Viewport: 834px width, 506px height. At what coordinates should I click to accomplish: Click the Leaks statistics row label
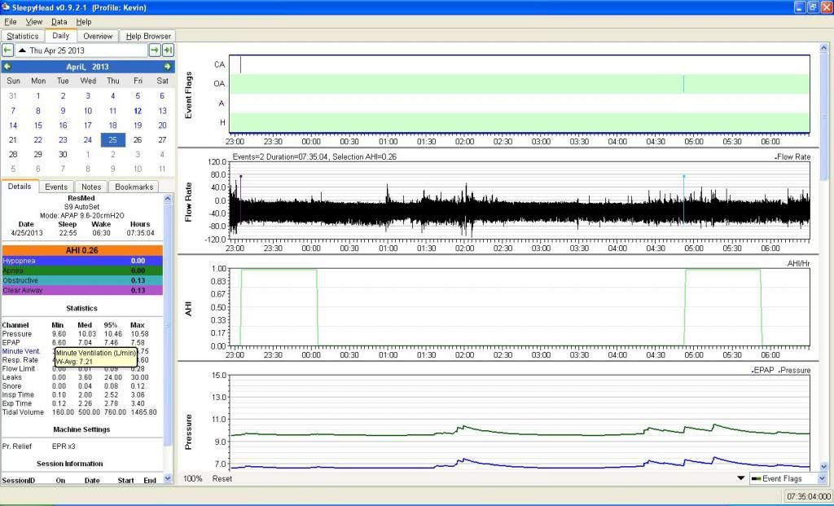[x=11, y=377]
